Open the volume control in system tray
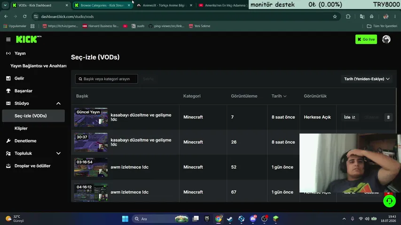The image size is (401, 225). point(367,218)
